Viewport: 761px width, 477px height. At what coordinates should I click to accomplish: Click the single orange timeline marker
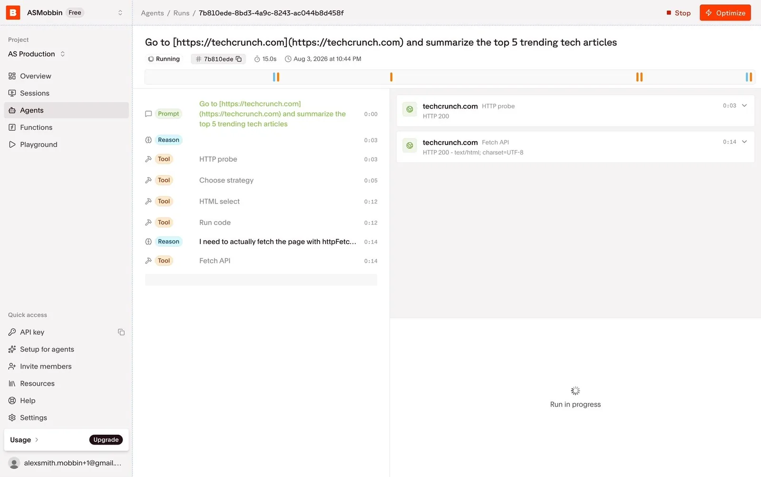(391, 77)
